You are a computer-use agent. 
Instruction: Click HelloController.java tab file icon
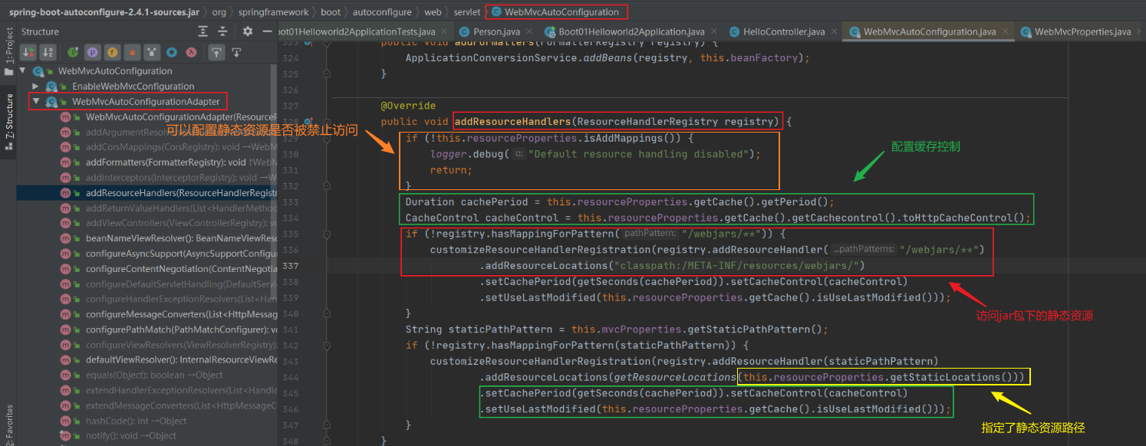click(x=734, y=32)
